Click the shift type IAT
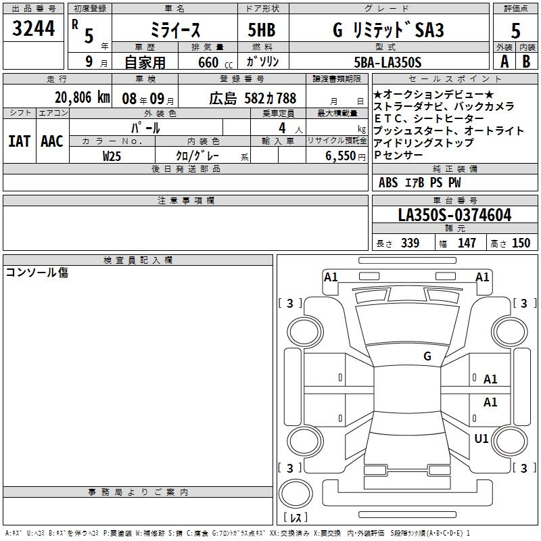 tap(20, 141)
